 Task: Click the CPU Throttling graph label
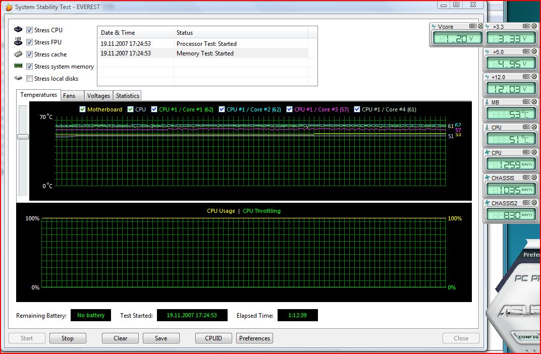click(x=261, y=211)
